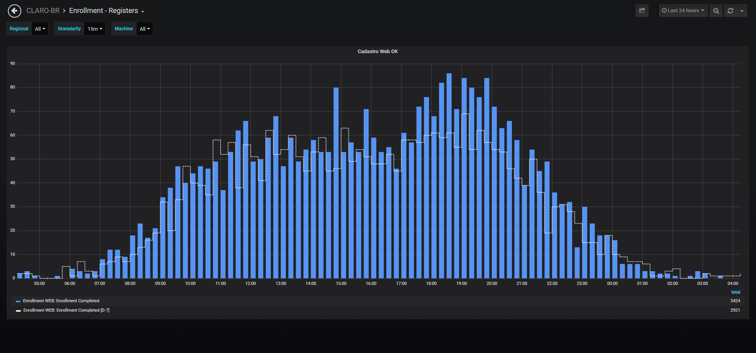Refresh the dashboard with the refresh icon
The height and width of the screenshot is (353, 756).
click(x=730, y=11)
